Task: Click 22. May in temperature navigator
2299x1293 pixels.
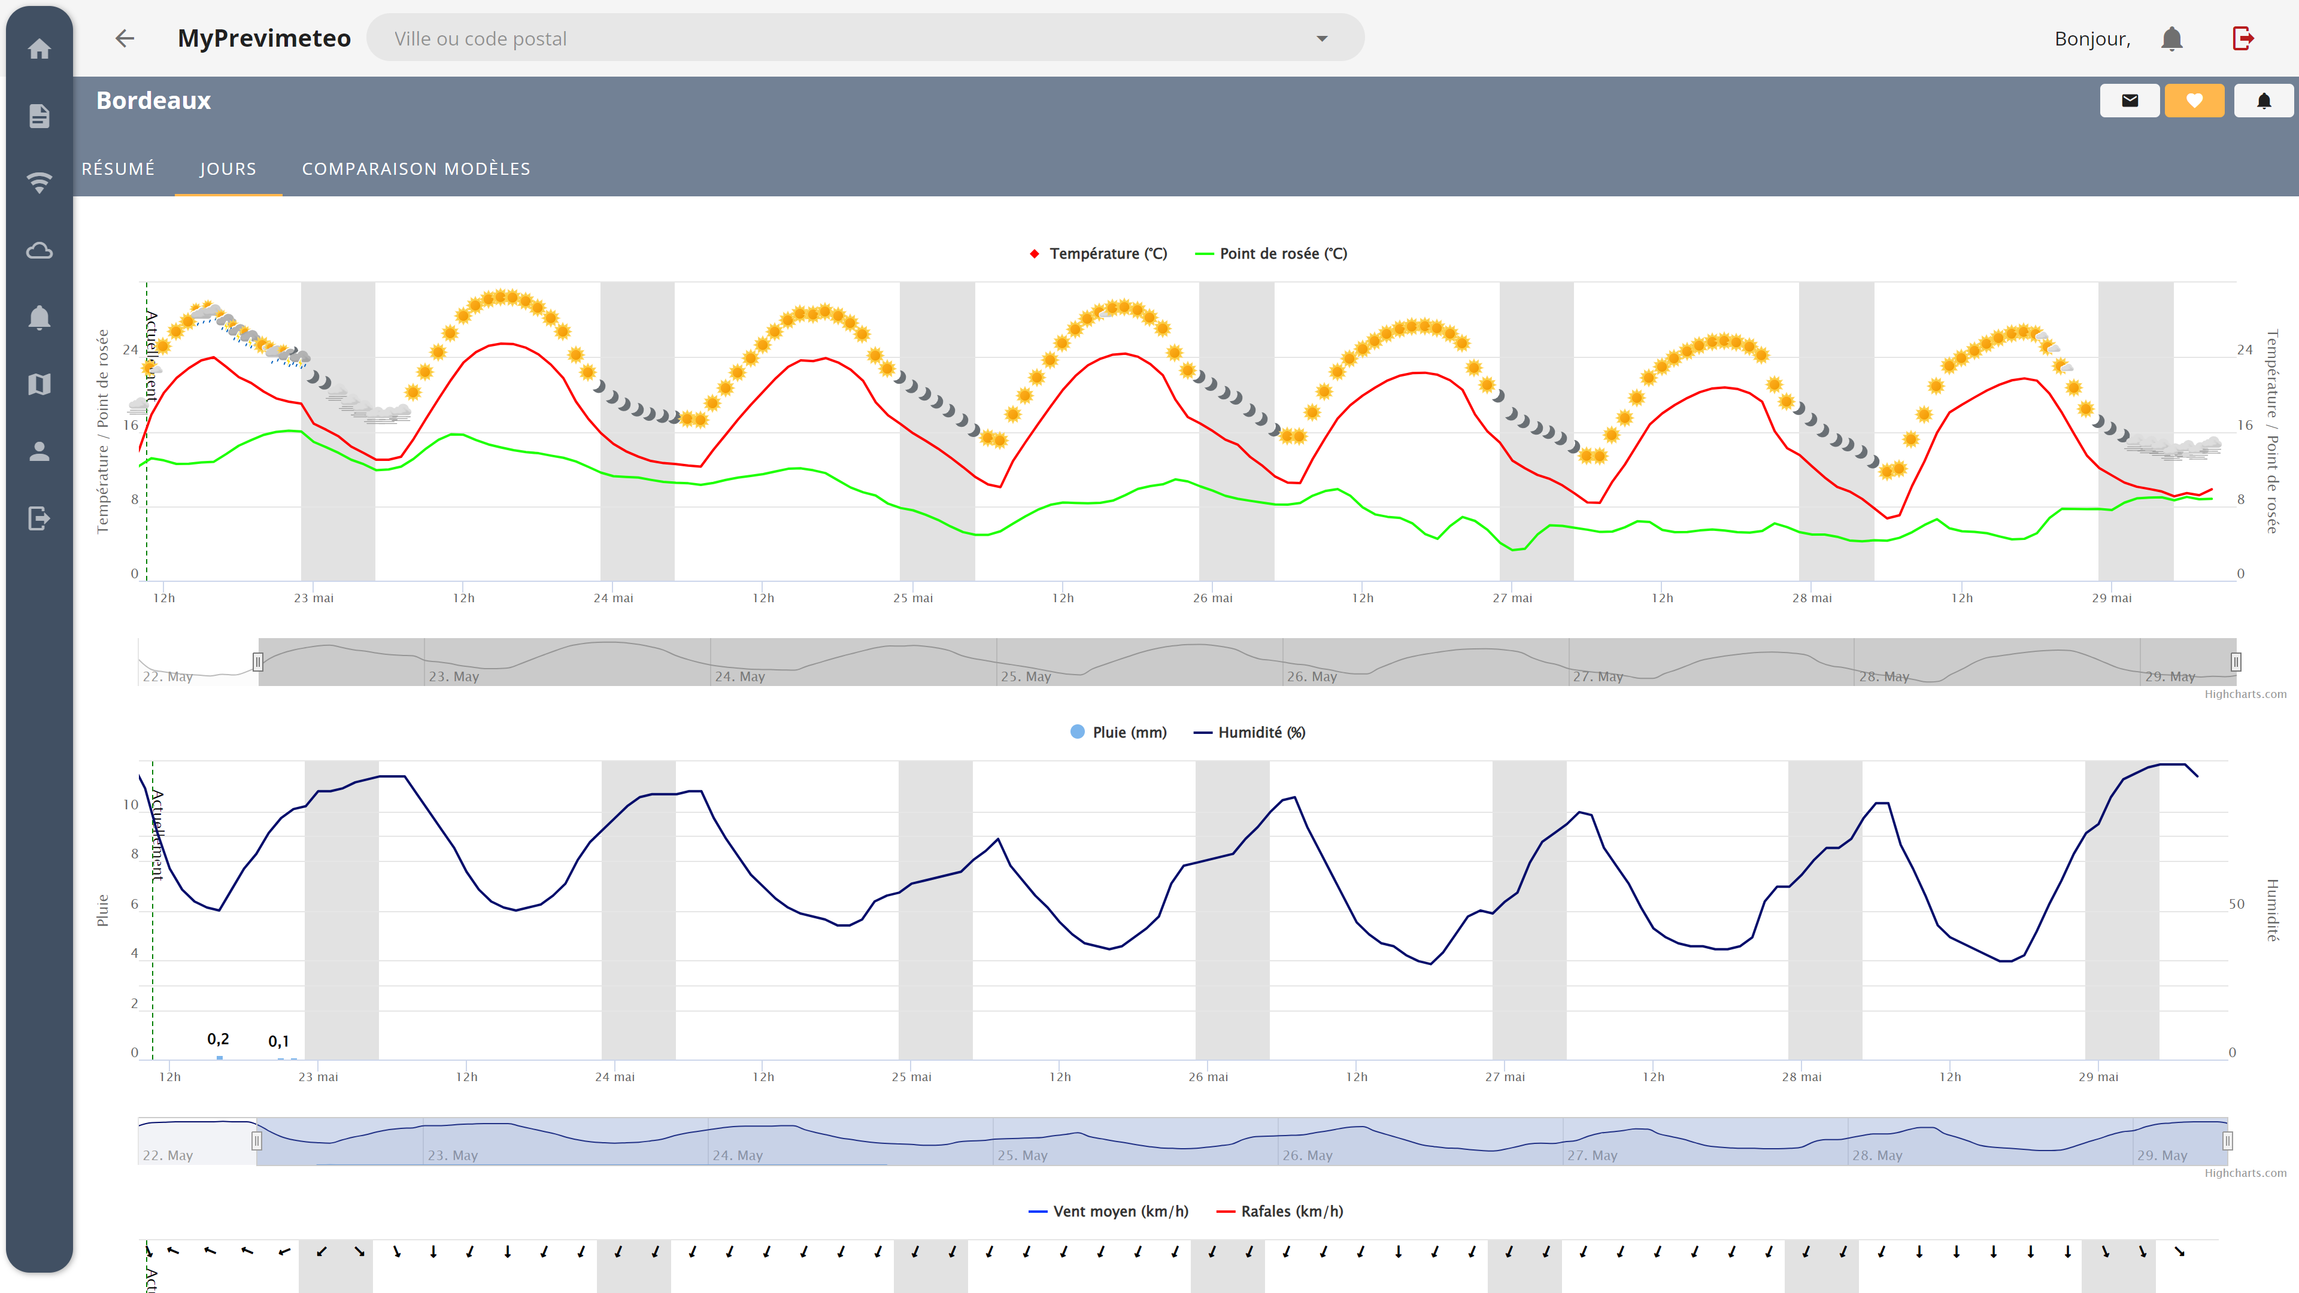Action: pos(168,677)
